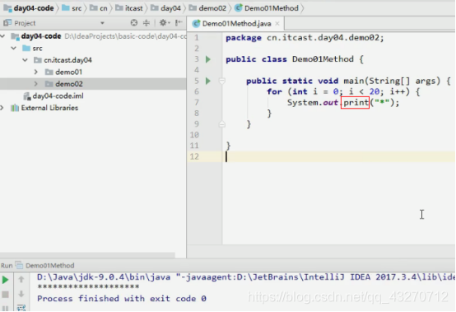Click the collapse all icon in Project panel
Viewport: 456px width, 312px height.
coord(147,23)
